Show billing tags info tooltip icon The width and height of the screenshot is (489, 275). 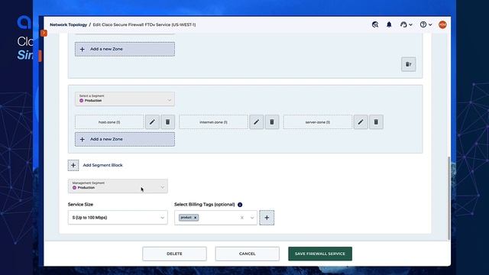point(240,205)
